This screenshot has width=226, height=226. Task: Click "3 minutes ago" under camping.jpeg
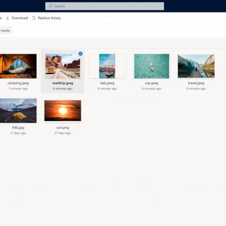tap(18, 89)
